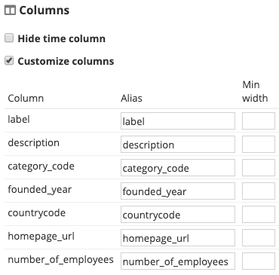Click min width field for countrycode

pos(259,215)
